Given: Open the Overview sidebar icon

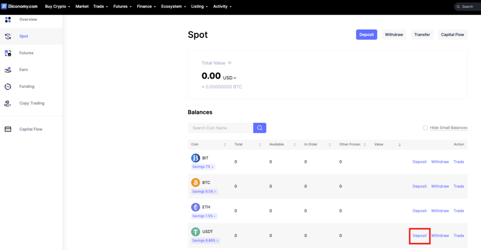Looking at the screenshot, I should click(x=8, y=20).
